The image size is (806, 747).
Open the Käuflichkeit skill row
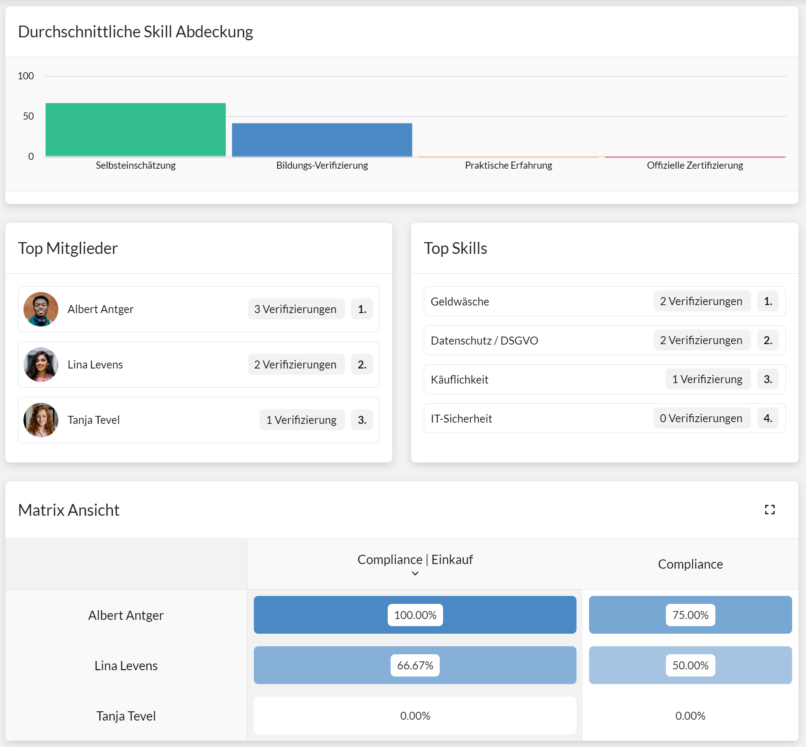[605, 379]
